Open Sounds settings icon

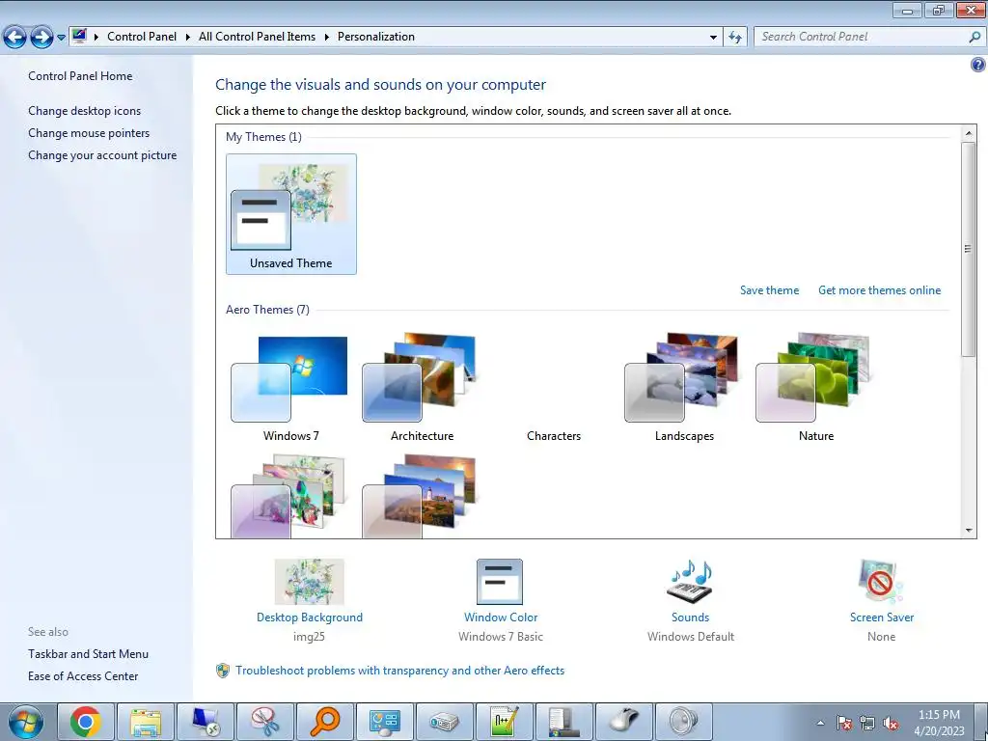coord(690,582)
